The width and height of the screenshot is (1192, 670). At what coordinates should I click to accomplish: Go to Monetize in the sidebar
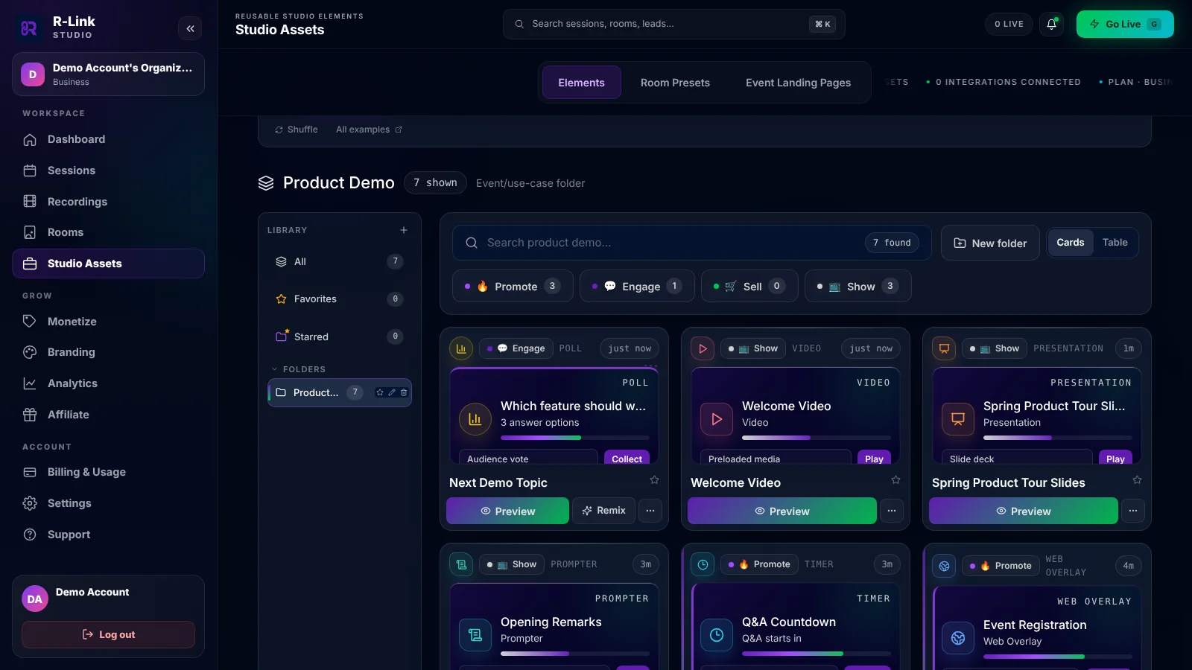click(x=108, y=322)
